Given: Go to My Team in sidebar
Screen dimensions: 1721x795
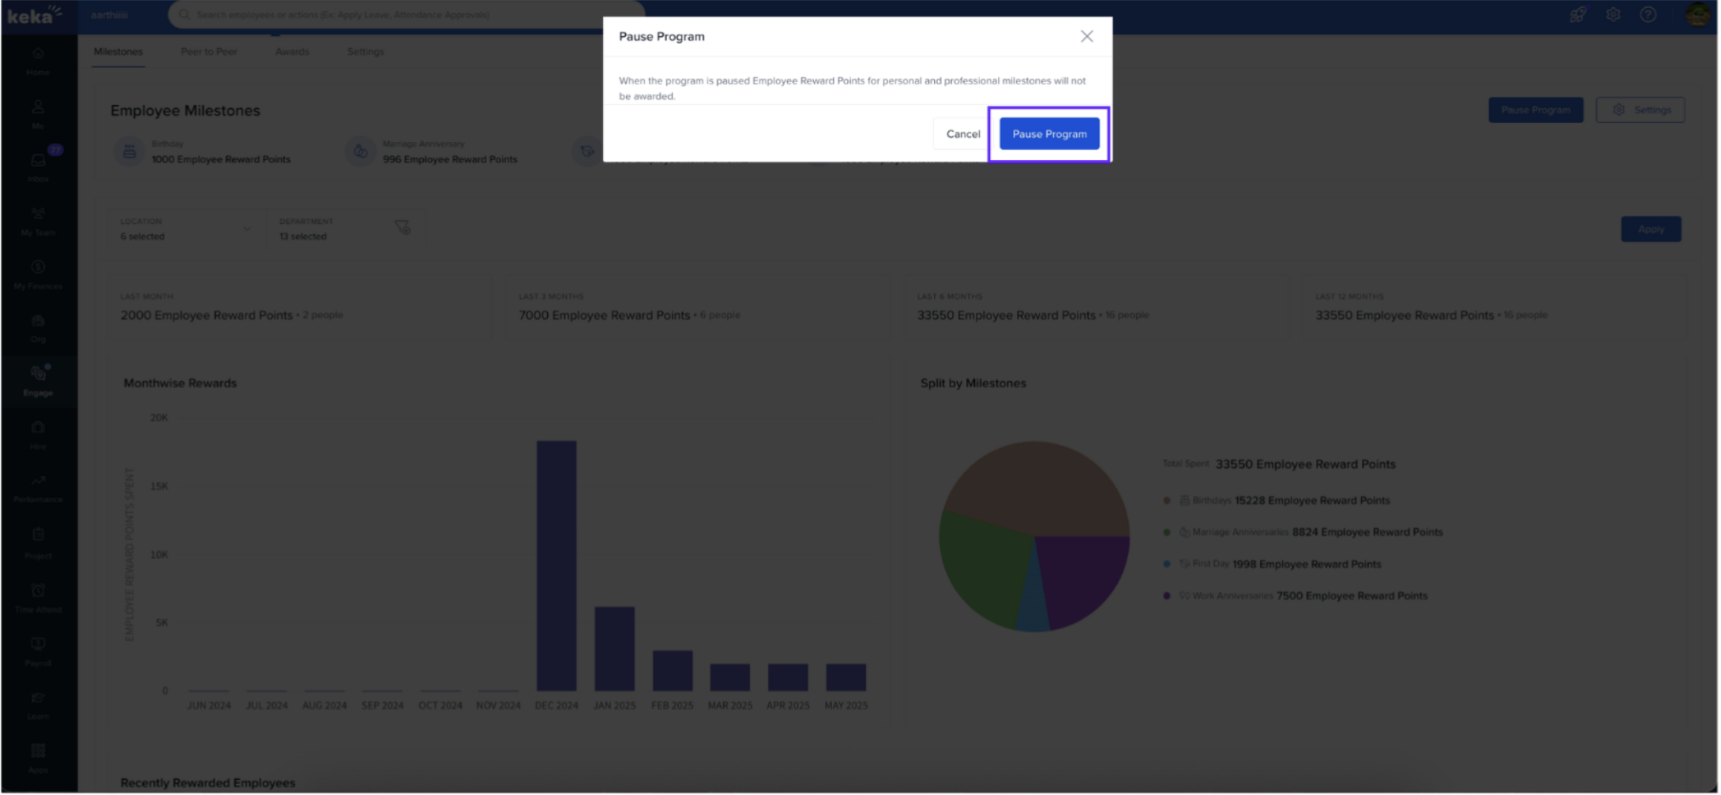Looking at the screenshot, I should [x=38, y=220].
